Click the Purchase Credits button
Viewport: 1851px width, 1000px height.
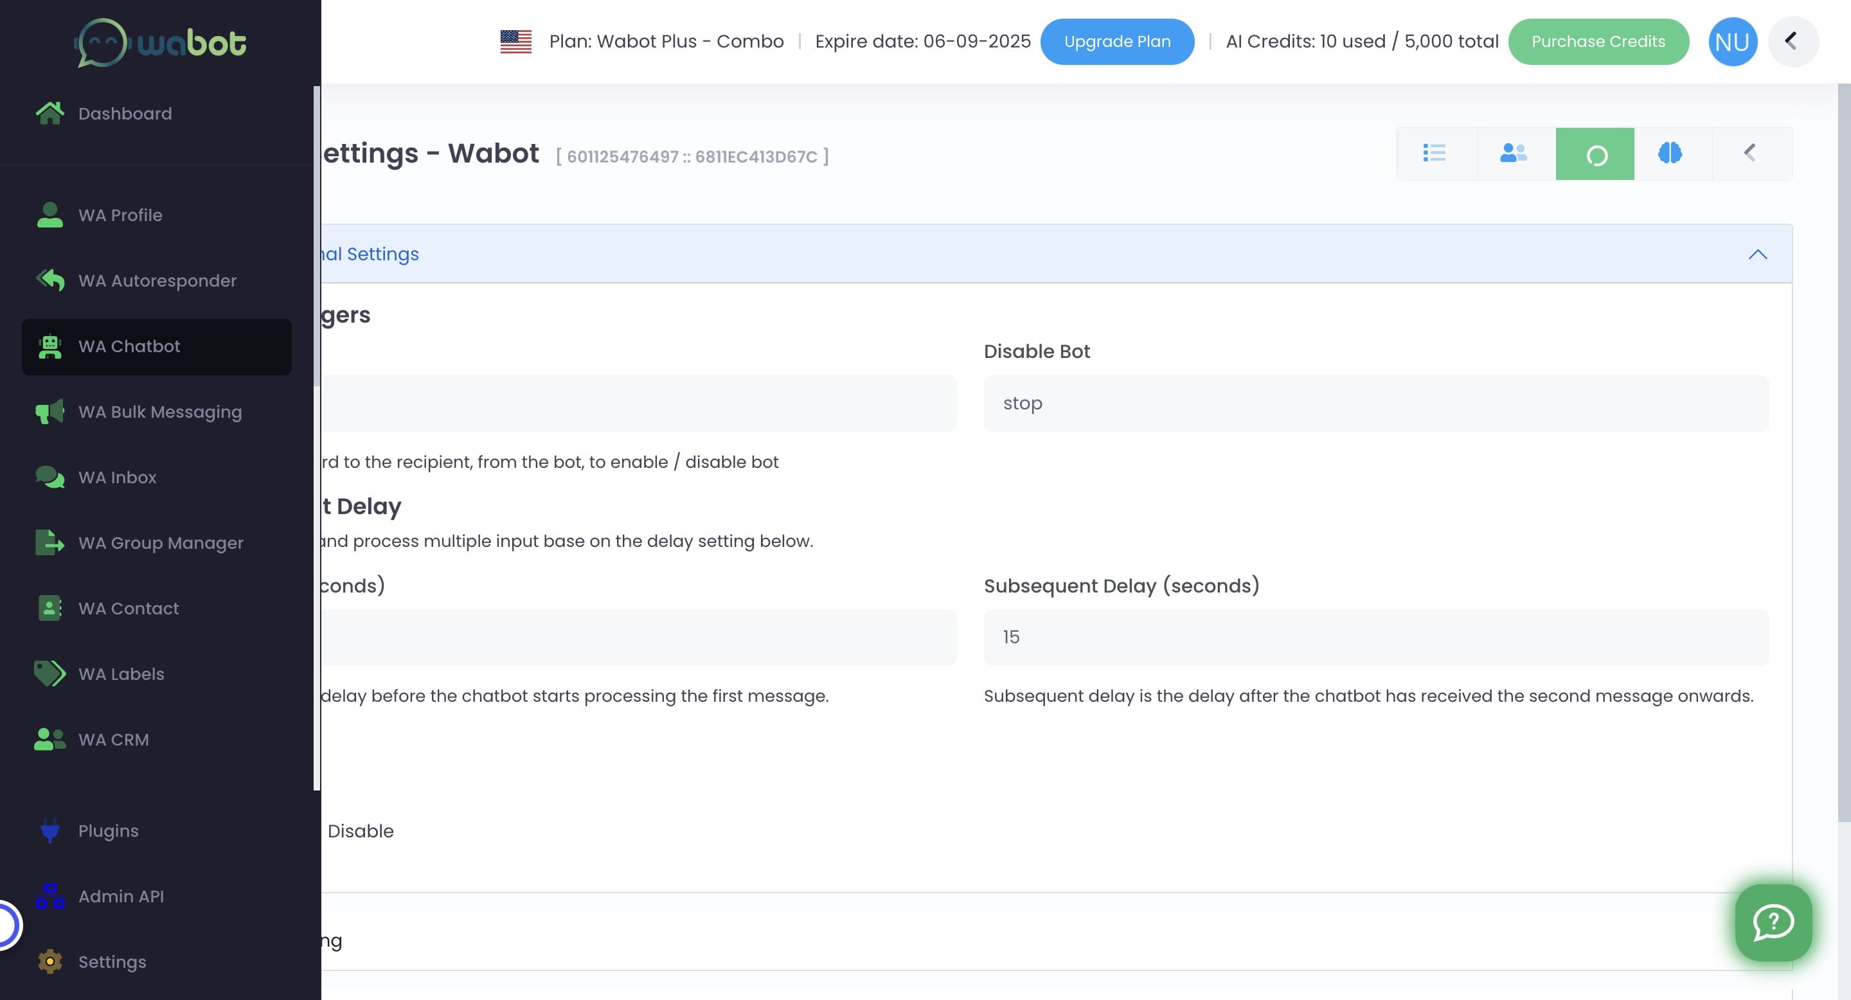[x=1598, y=41]
